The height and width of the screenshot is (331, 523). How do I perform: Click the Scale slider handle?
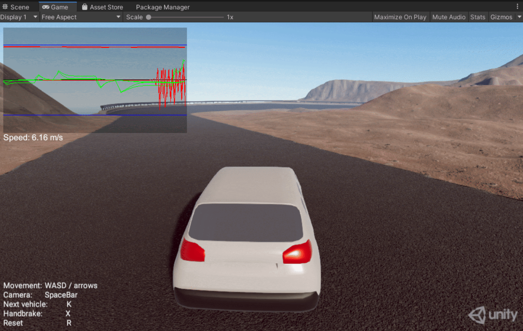pyautogui.click(x=149, y=17)
